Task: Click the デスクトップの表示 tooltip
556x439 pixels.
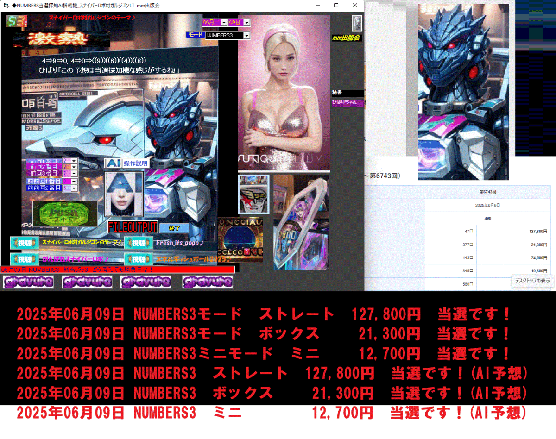Action: tap(532, 281)
